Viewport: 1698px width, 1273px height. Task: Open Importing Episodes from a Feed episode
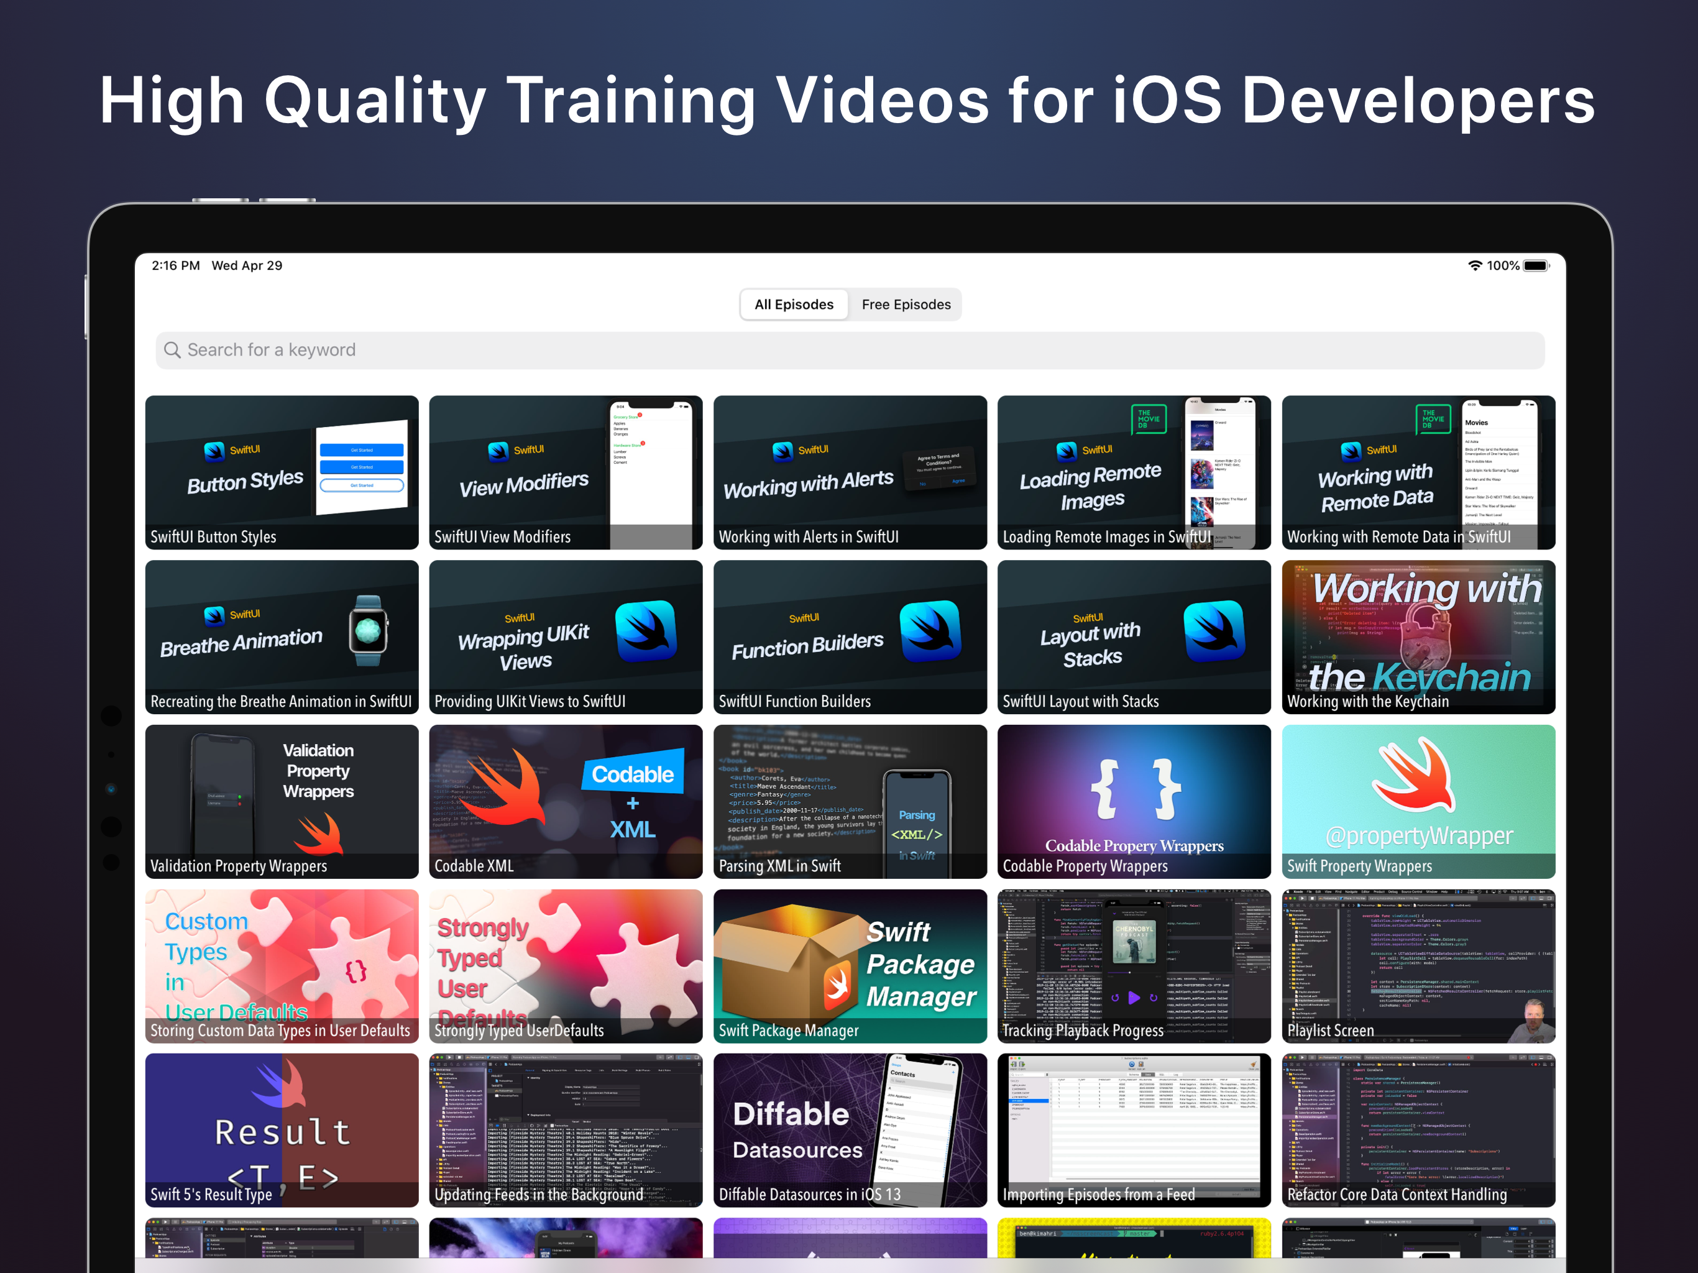[x=1134, y=1130]
